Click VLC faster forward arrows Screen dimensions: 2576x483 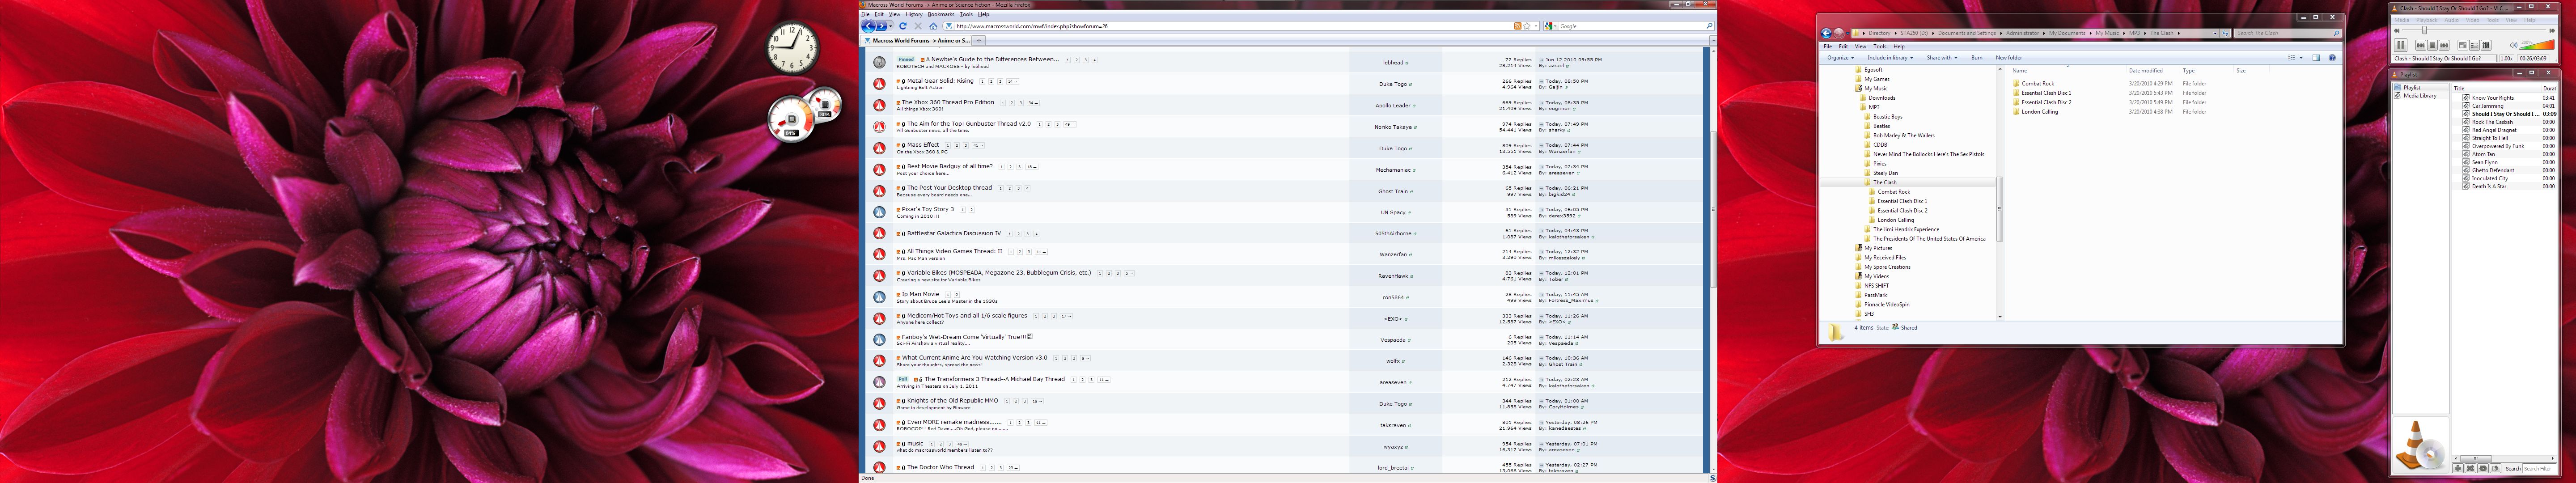(x=2552, y=31)
